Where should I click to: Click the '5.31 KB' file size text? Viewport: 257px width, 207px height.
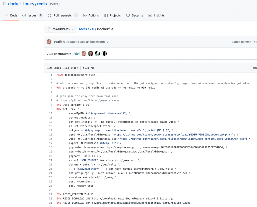pyautogui.click(x=88, y=68)
